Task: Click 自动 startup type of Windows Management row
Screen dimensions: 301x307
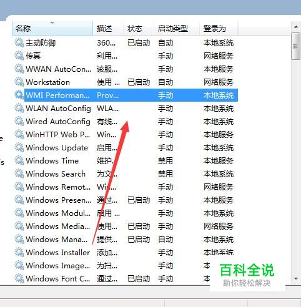Action: coord(165,240)
